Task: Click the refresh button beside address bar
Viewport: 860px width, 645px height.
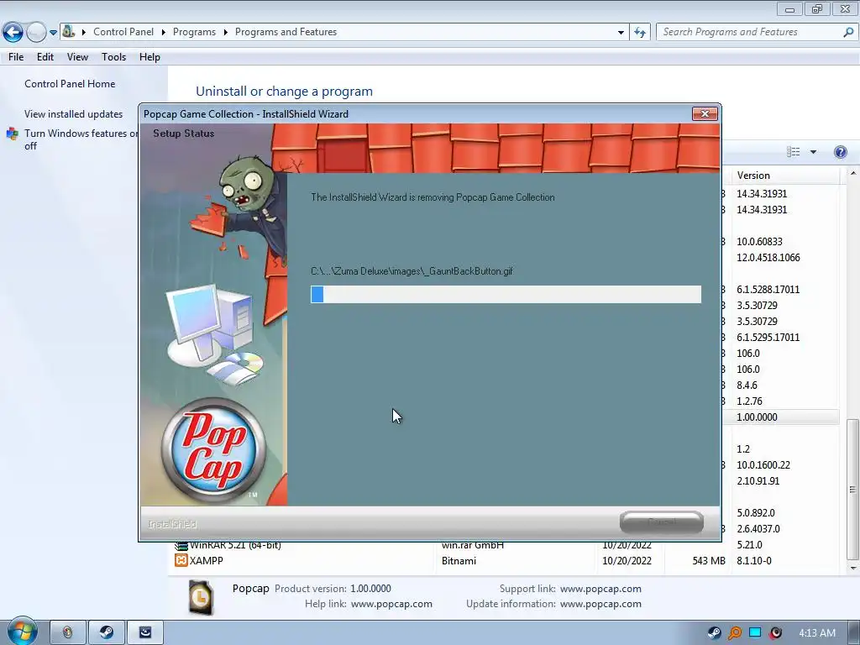Action: pyautogui.click(x=639, y=33)
